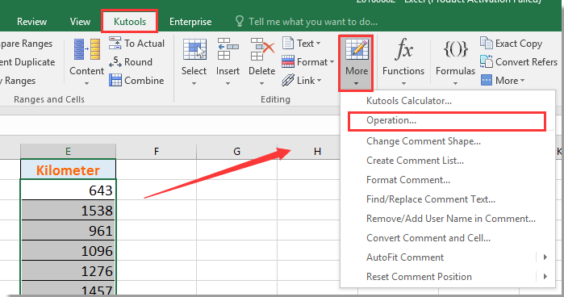Select Change Comment Shape menu item
Screen dimensions: 564x297
coord(423,141)
